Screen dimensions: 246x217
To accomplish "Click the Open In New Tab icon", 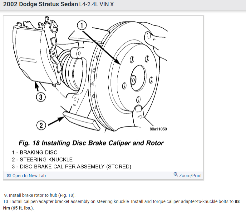I will [9, 175].
